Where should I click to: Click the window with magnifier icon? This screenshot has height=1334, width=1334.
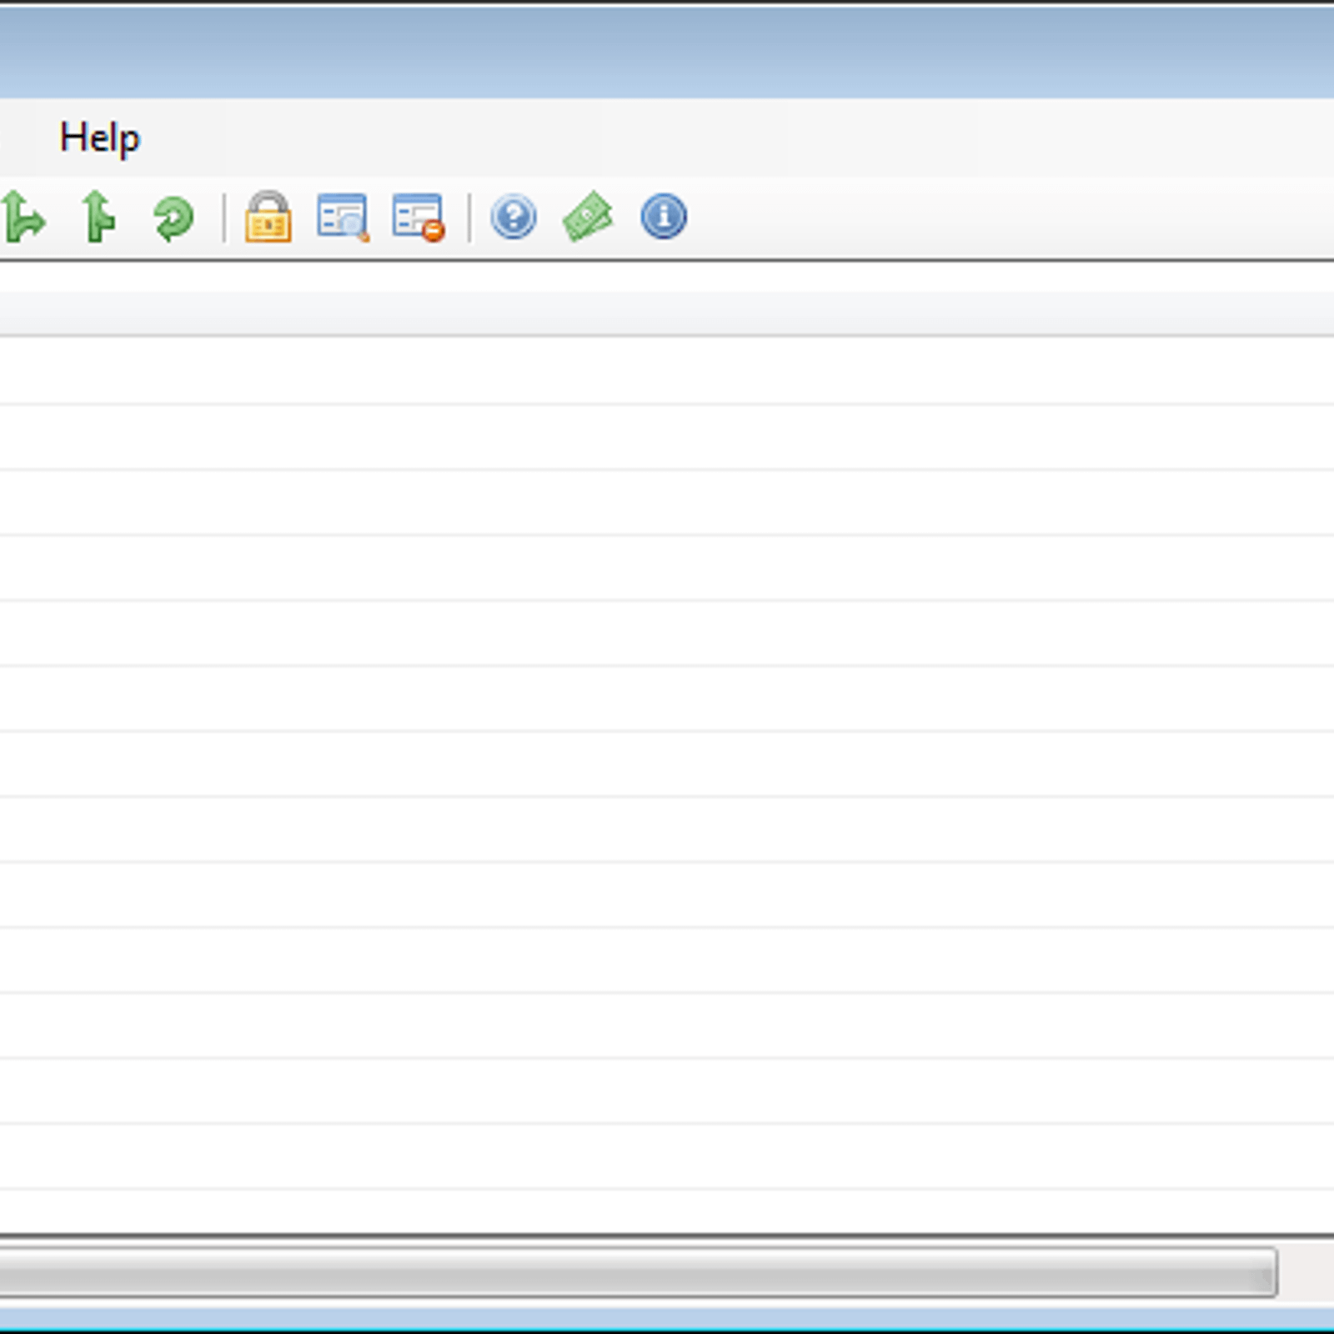click(343, 218)
